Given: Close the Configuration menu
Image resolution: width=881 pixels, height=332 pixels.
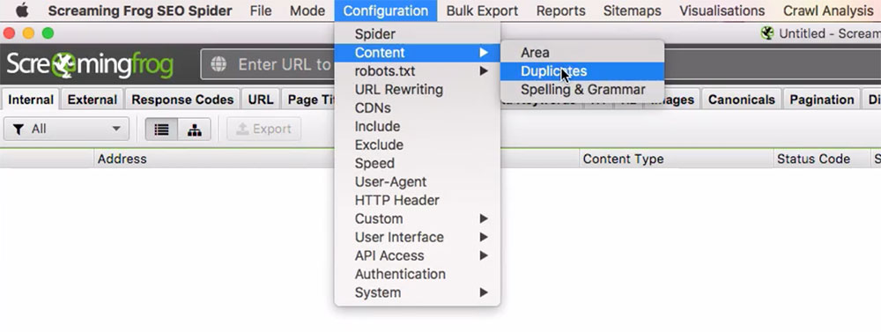Looking at the screenshot, I should point(386,11).
